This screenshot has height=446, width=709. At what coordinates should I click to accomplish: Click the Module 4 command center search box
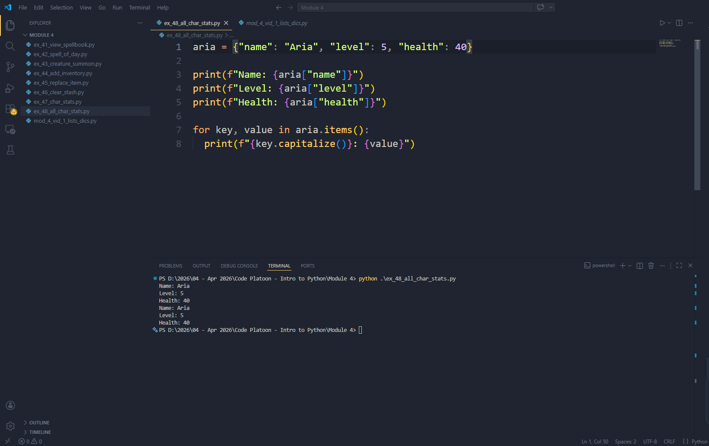[x=415, y=7]
